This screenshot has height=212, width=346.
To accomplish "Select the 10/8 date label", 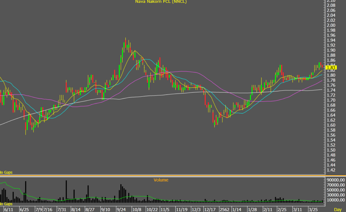I will pyautogui.click(x=136, y=210).
